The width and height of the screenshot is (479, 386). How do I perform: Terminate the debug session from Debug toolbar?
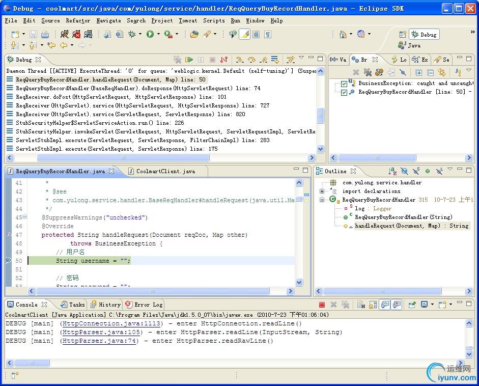[212, 59]
